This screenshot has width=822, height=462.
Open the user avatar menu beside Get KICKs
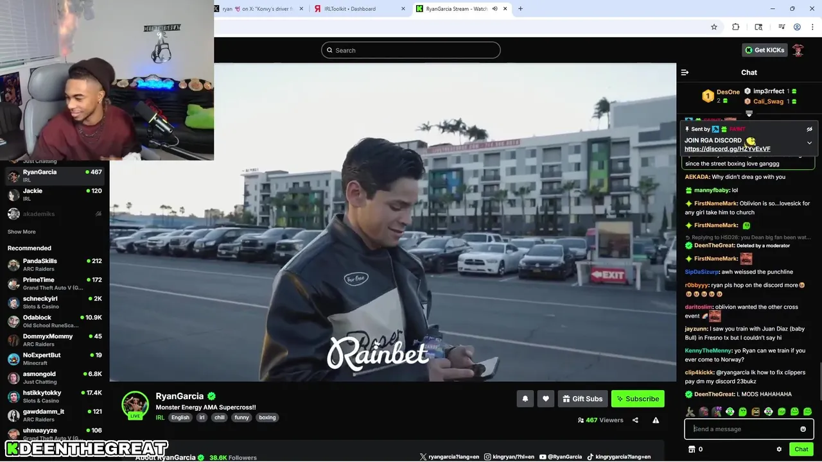coord(798,50)
